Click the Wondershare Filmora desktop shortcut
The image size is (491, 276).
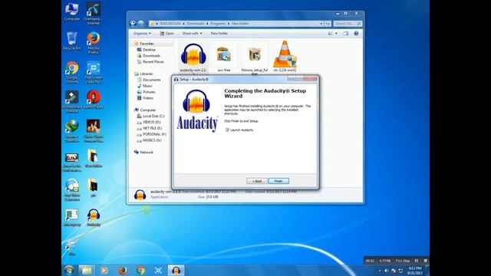click(x=71, y=101)
